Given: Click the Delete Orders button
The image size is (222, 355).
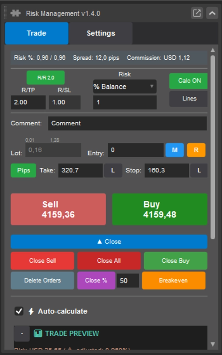Looking at the screenshot, I should pos(43,280).
